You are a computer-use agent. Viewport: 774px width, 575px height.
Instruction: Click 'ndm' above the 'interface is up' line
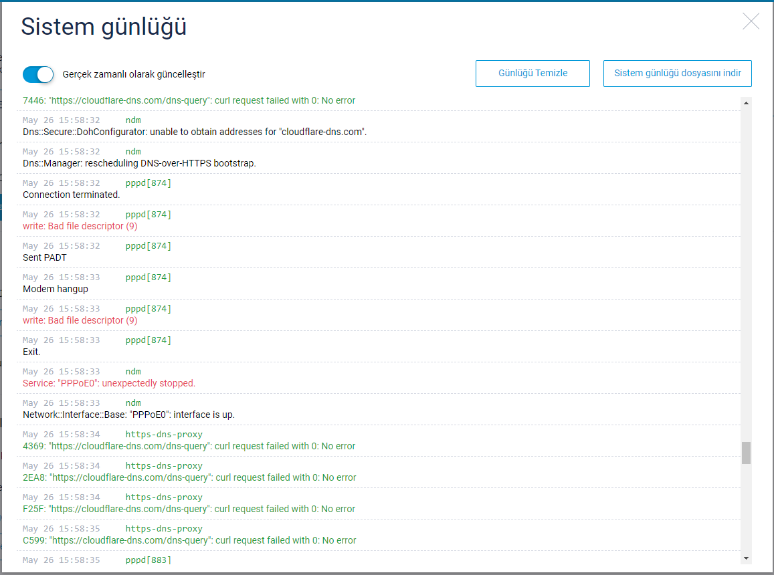pos(133,403)
